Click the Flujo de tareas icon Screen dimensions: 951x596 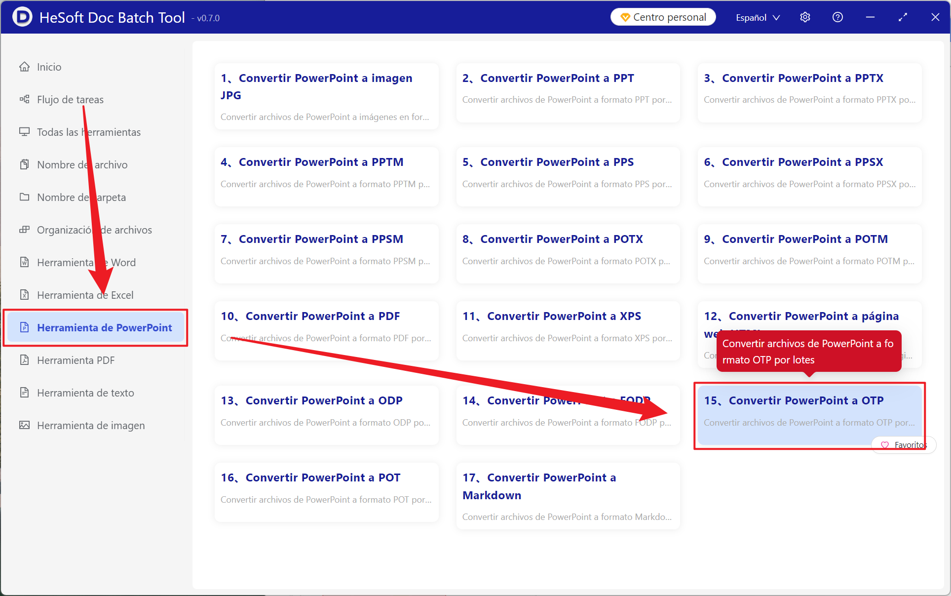[24, 99]
